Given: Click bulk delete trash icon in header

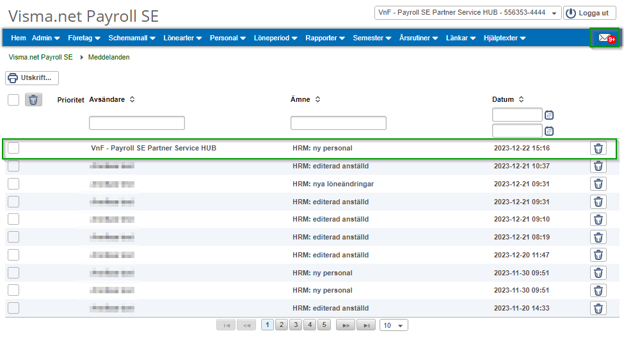Looking at the screenshot, I should (33, 99).
